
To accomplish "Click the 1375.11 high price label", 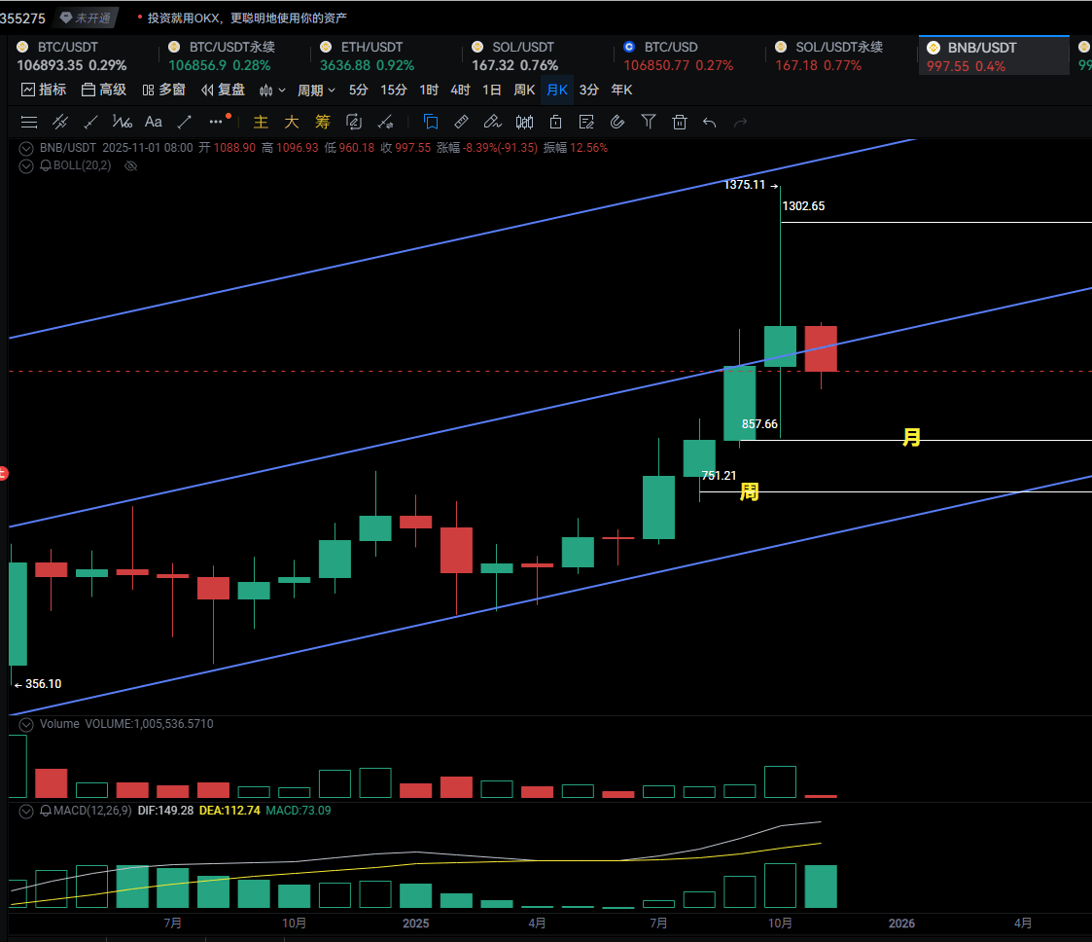I will (x=744, y=184).
